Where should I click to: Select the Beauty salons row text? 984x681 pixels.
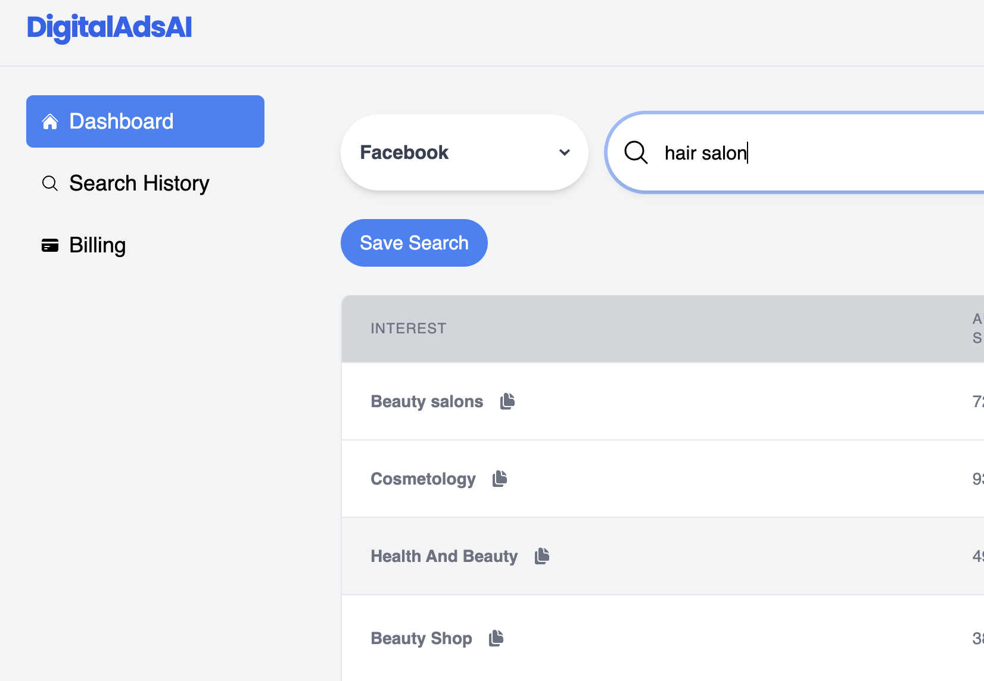[426, 402]
